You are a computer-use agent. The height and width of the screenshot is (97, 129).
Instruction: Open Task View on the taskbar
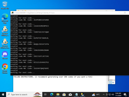click(45, 94)
